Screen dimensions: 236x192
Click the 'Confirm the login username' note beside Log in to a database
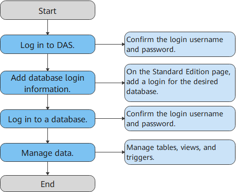180,119
